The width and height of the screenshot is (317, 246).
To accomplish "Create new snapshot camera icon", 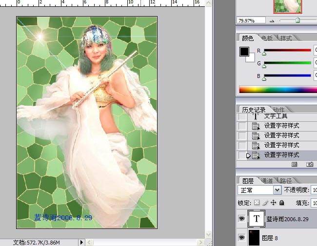I will click(x=310, y=164).
